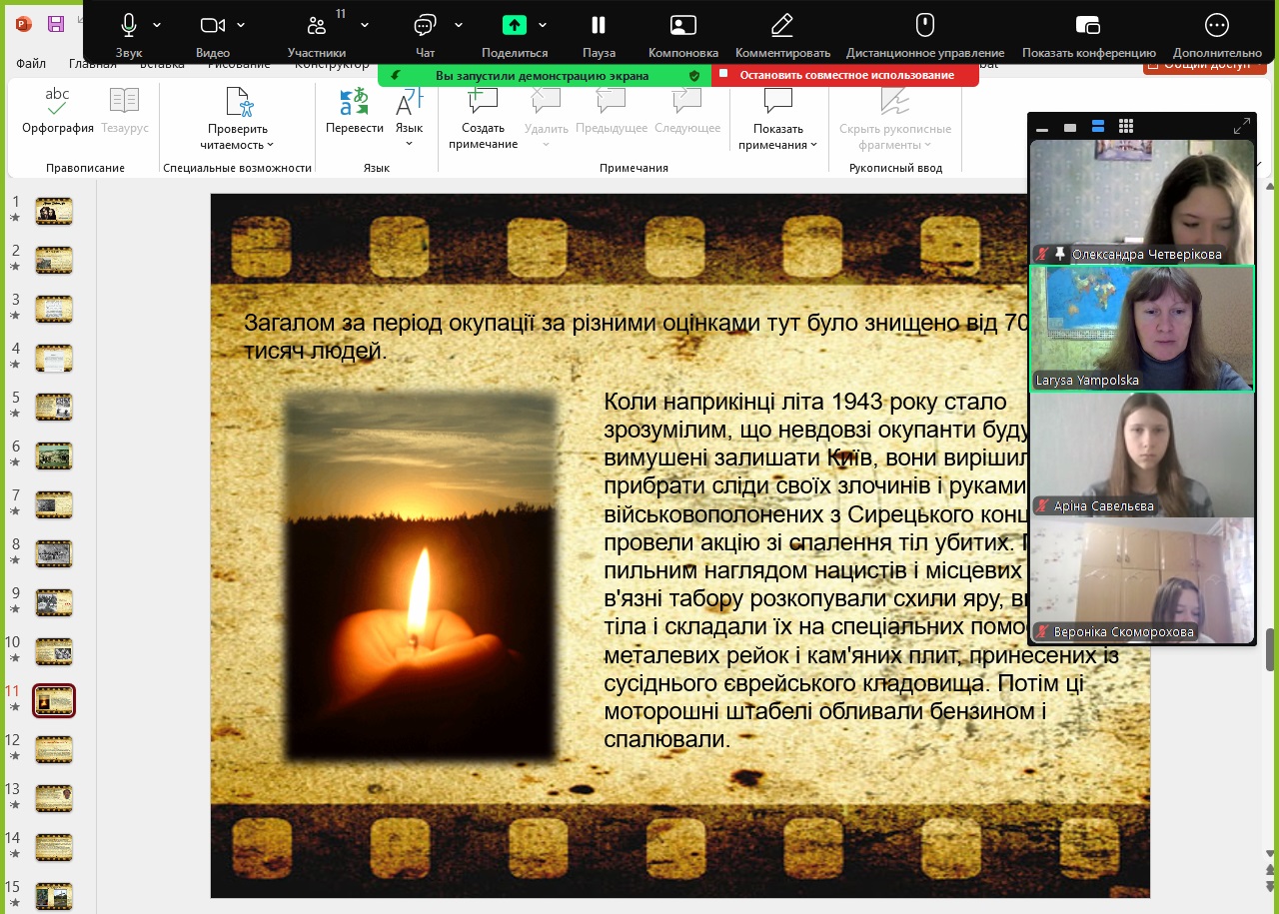Pause screen sharing with 'Пауза'
Screen dimensions: 1279x914
point(599,26)
